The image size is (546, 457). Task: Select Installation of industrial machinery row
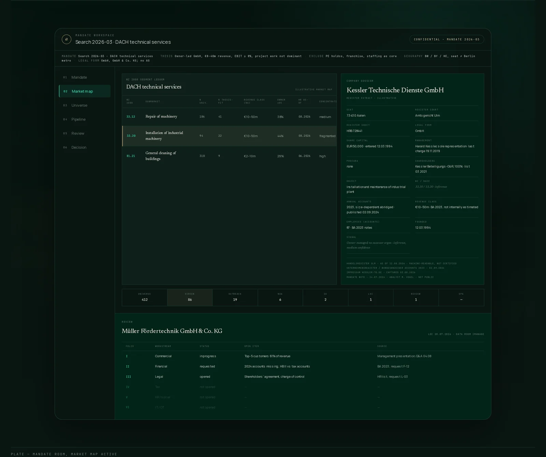pyautogui.click(x=229, y=136)
